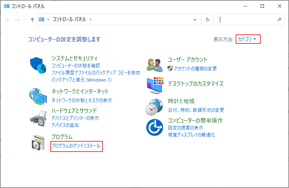Open the カテゴリ view-by dropdown
Image resolution: width=289 pixels, height=188 pixels.
point(248,39)
